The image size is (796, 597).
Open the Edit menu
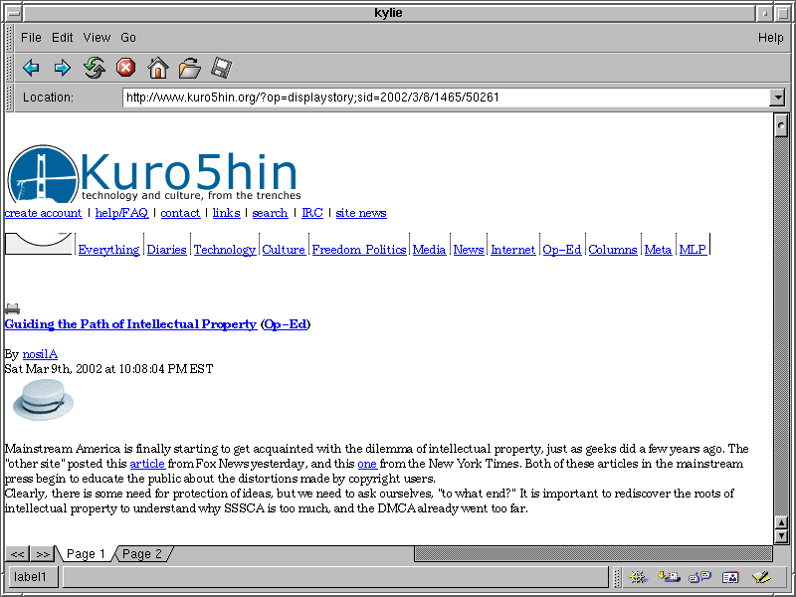(x=62, y=38)
